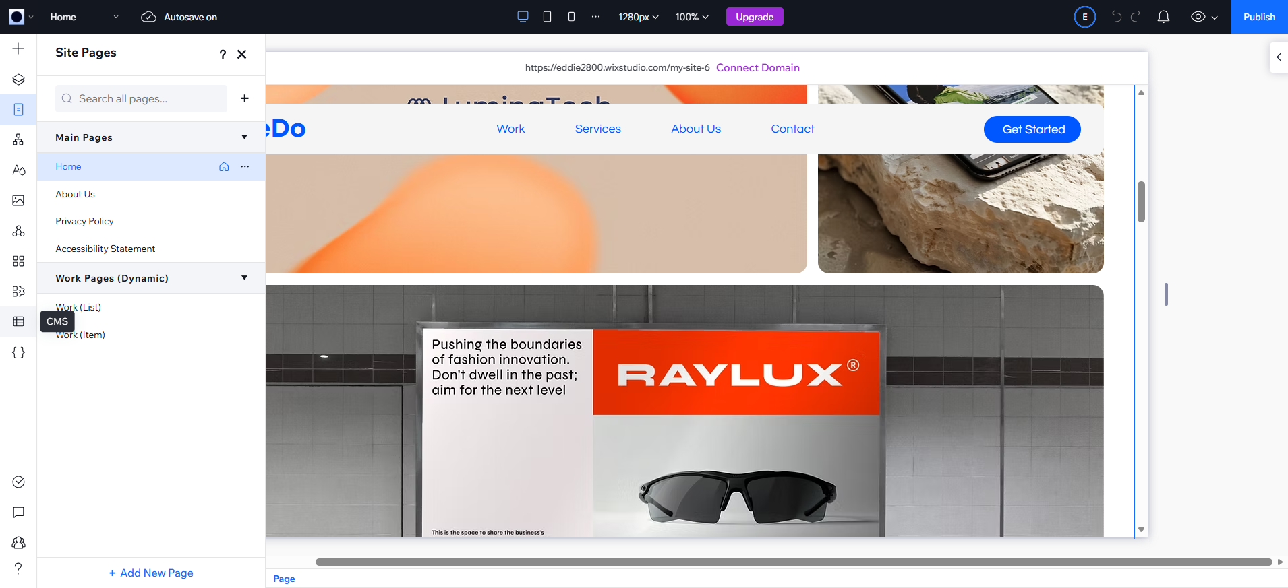Click the Upgrade button

(x=755, y=17)
